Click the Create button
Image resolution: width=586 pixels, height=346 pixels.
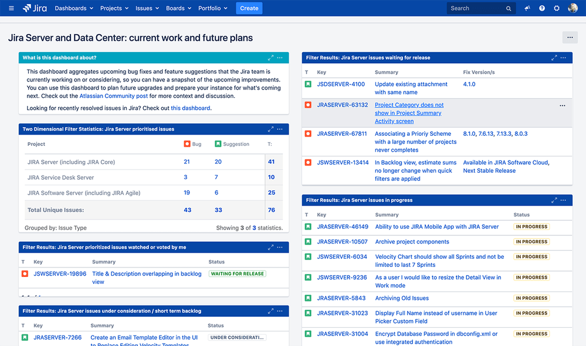point(249,8)
